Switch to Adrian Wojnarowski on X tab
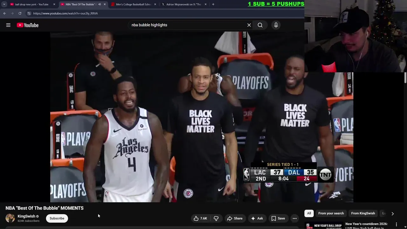 pyautogui.click(x=184, y=4)
